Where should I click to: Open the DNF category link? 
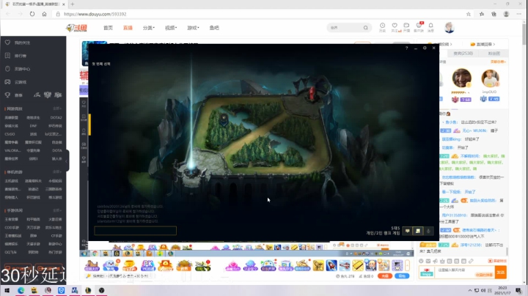click(33, 126)
